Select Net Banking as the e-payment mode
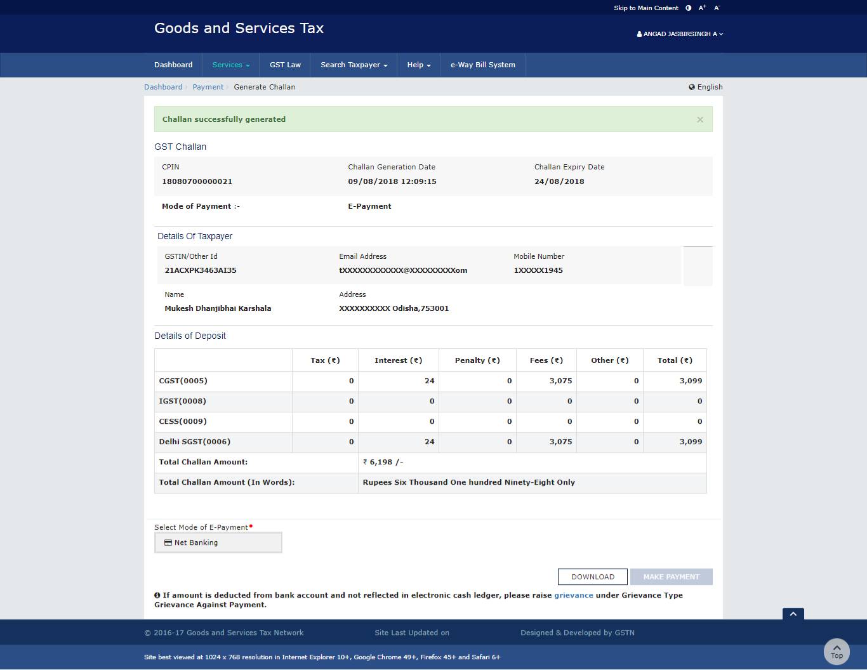 click(x=218, y=542)
